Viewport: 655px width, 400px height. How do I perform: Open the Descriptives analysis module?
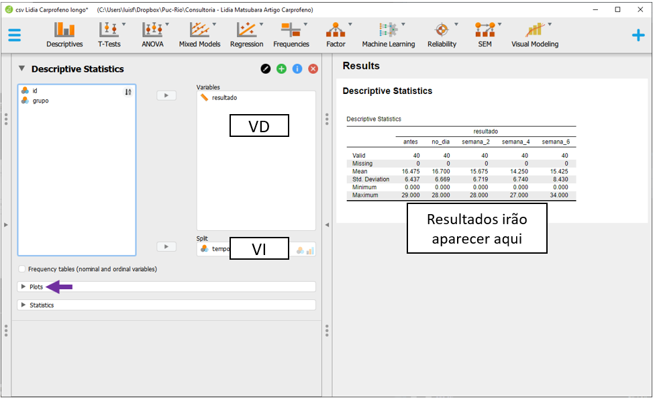coord(64,35)
